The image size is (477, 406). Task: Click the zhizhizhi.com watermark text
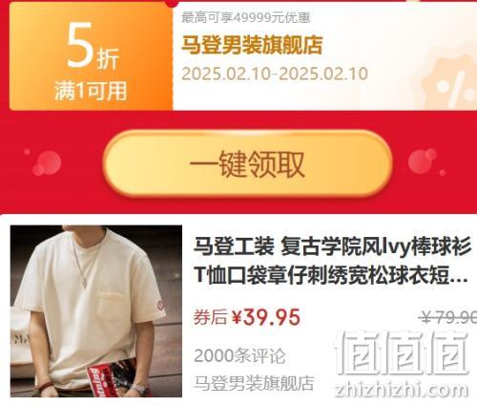point(402,389)
